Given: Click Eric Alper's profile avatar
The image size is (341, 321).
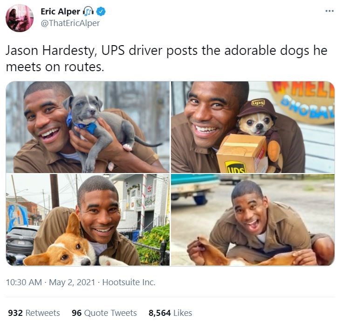Looking at the screenshot, I should click(20, 18).
